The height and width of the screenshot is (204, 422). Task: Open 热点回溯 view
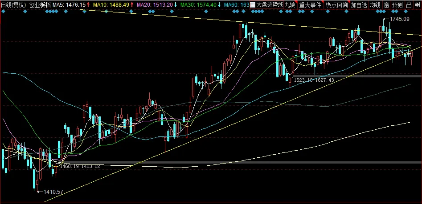[x=336, y=5]
